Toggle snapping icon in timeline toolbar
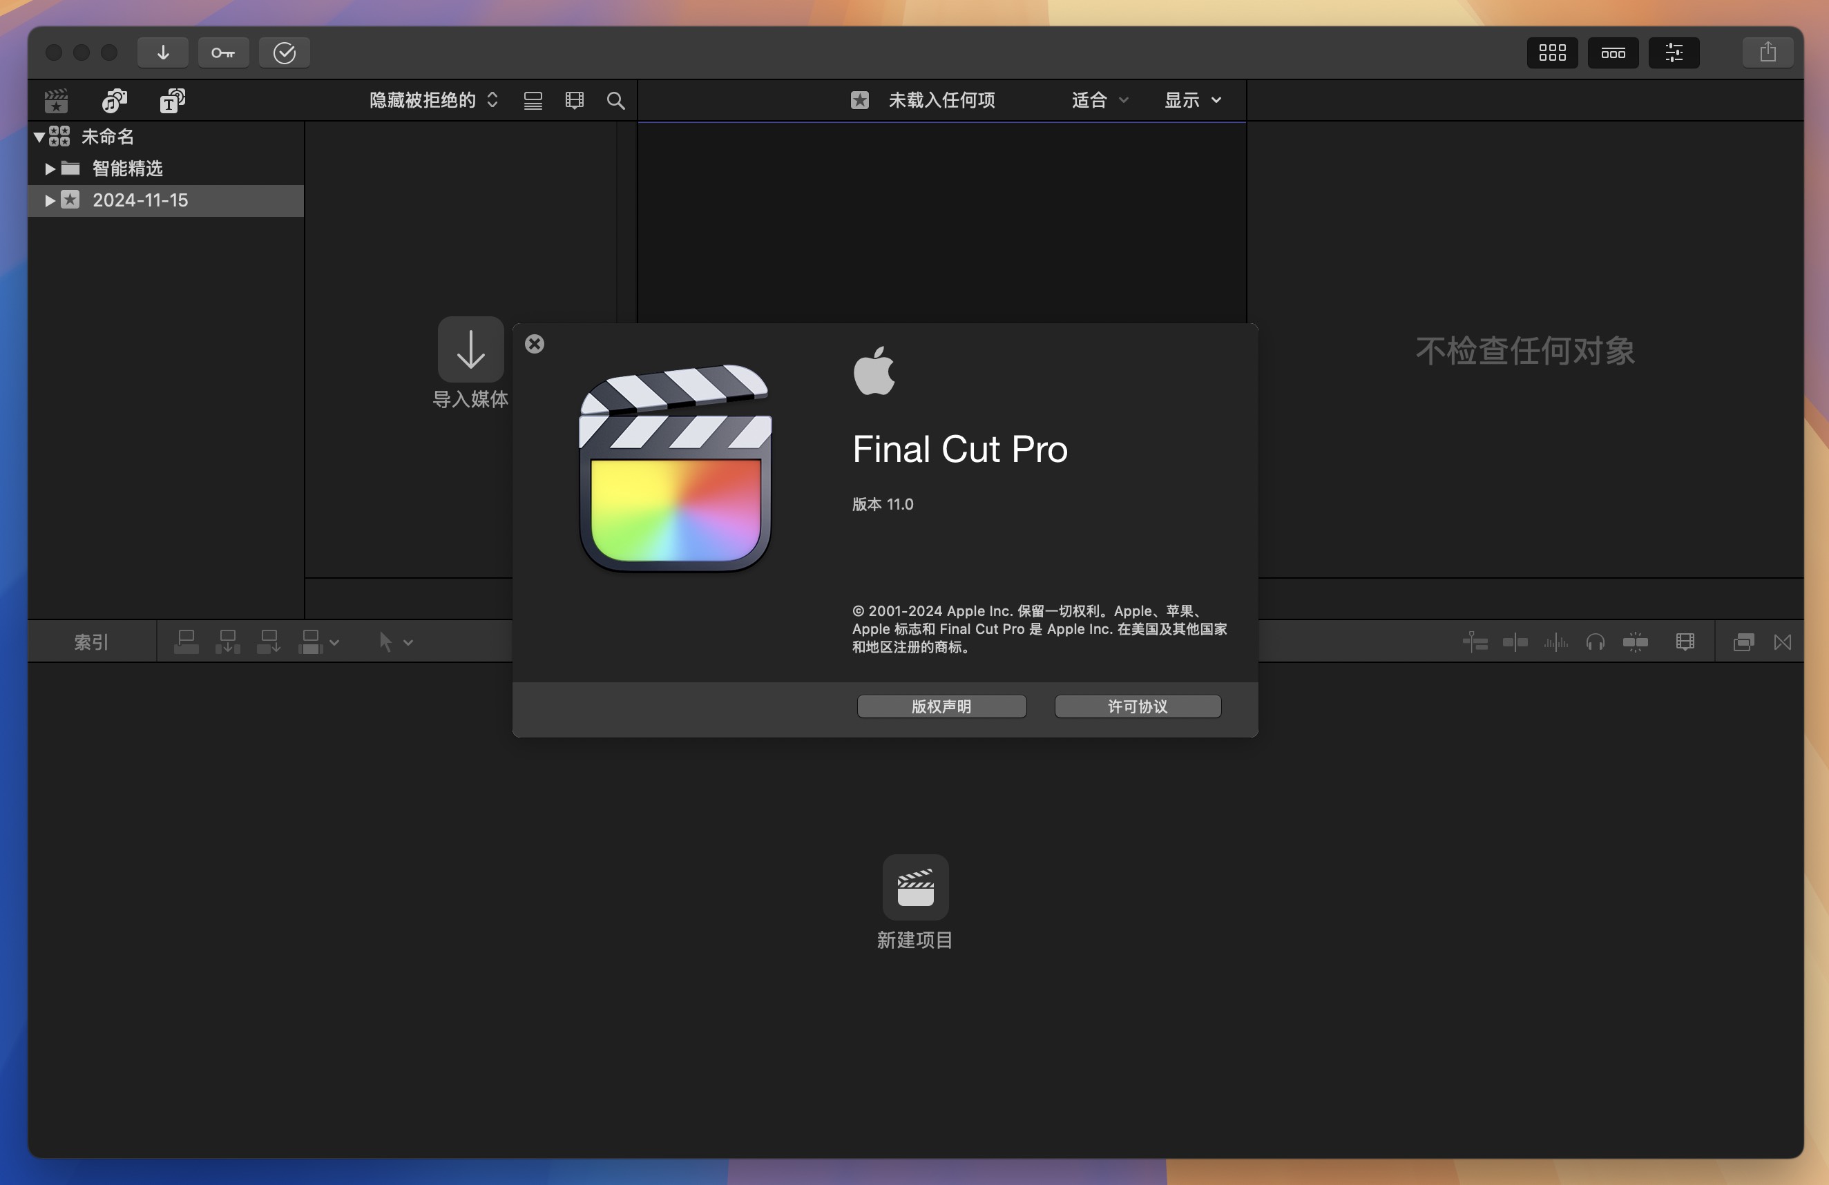This screenshot has height=1185, width=1829. [1636, 642]
